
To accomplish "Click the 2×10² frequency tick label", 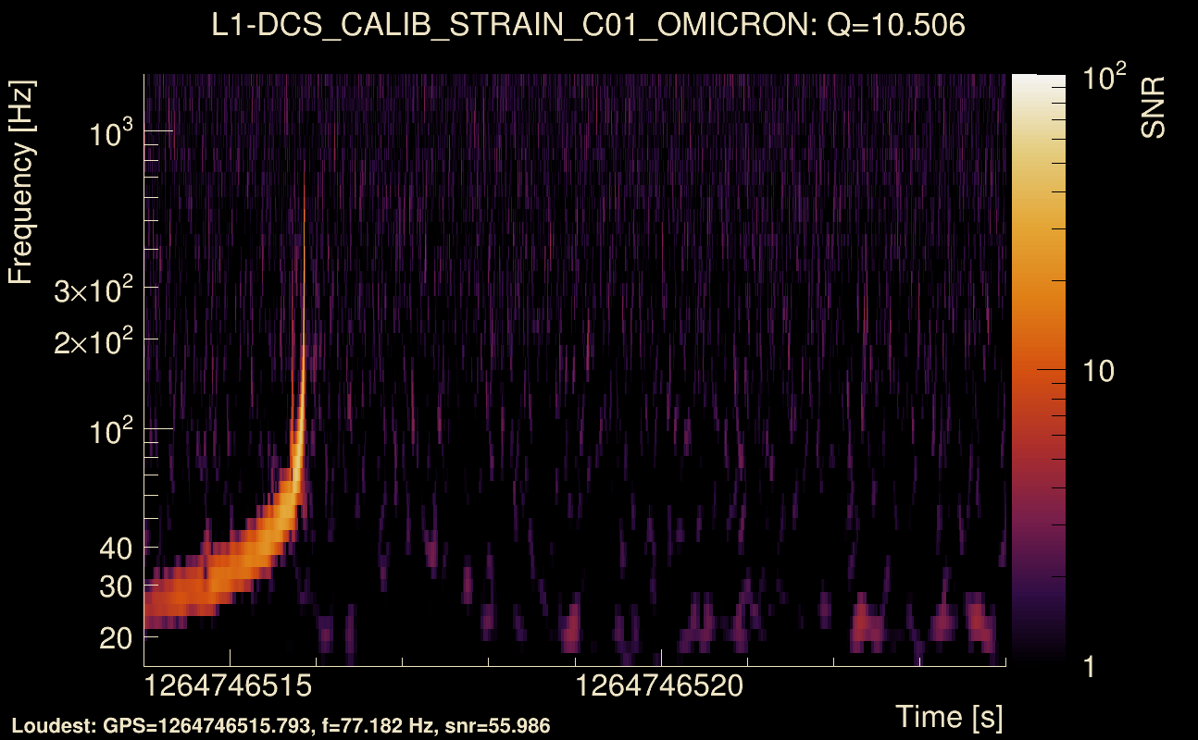I will tap(94, 345).
